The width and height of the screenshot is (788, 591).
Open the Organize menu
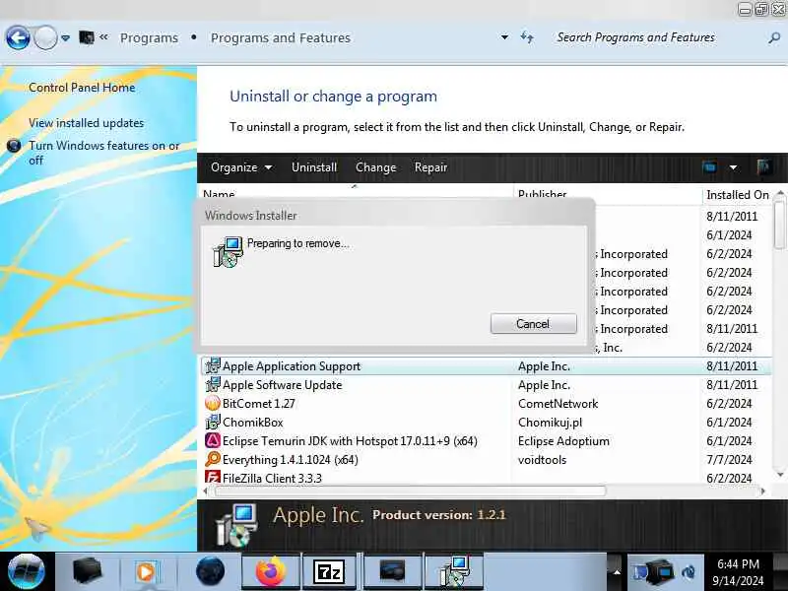click(x=241, y=167)
